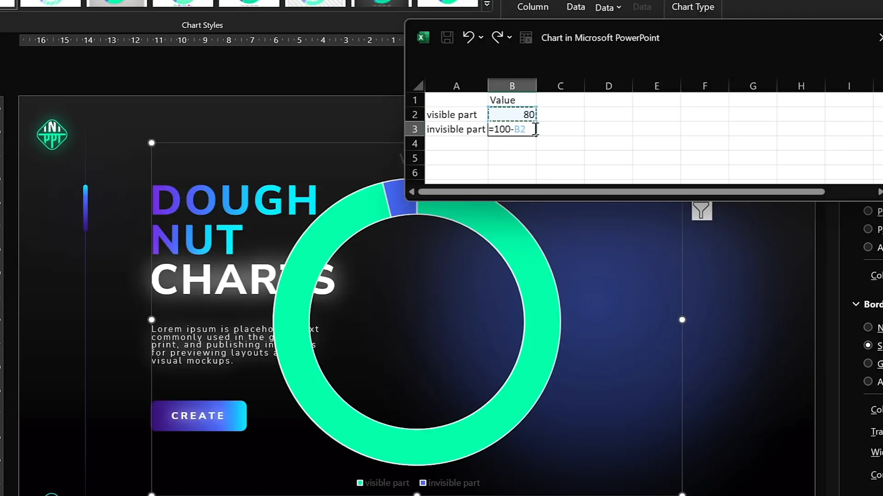883x496 pixels.
Task: Select the Automatic radio under Border
Action: tap(868, 381)
